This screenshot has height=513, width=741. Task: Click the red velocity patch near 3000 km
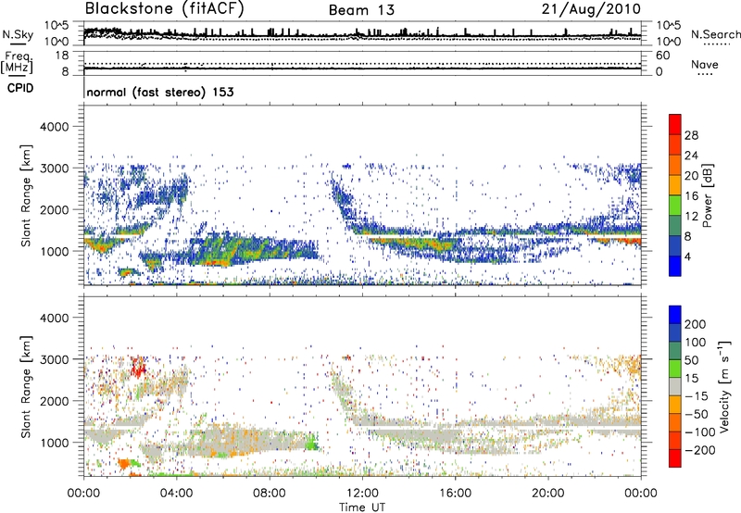click(138, 367)
